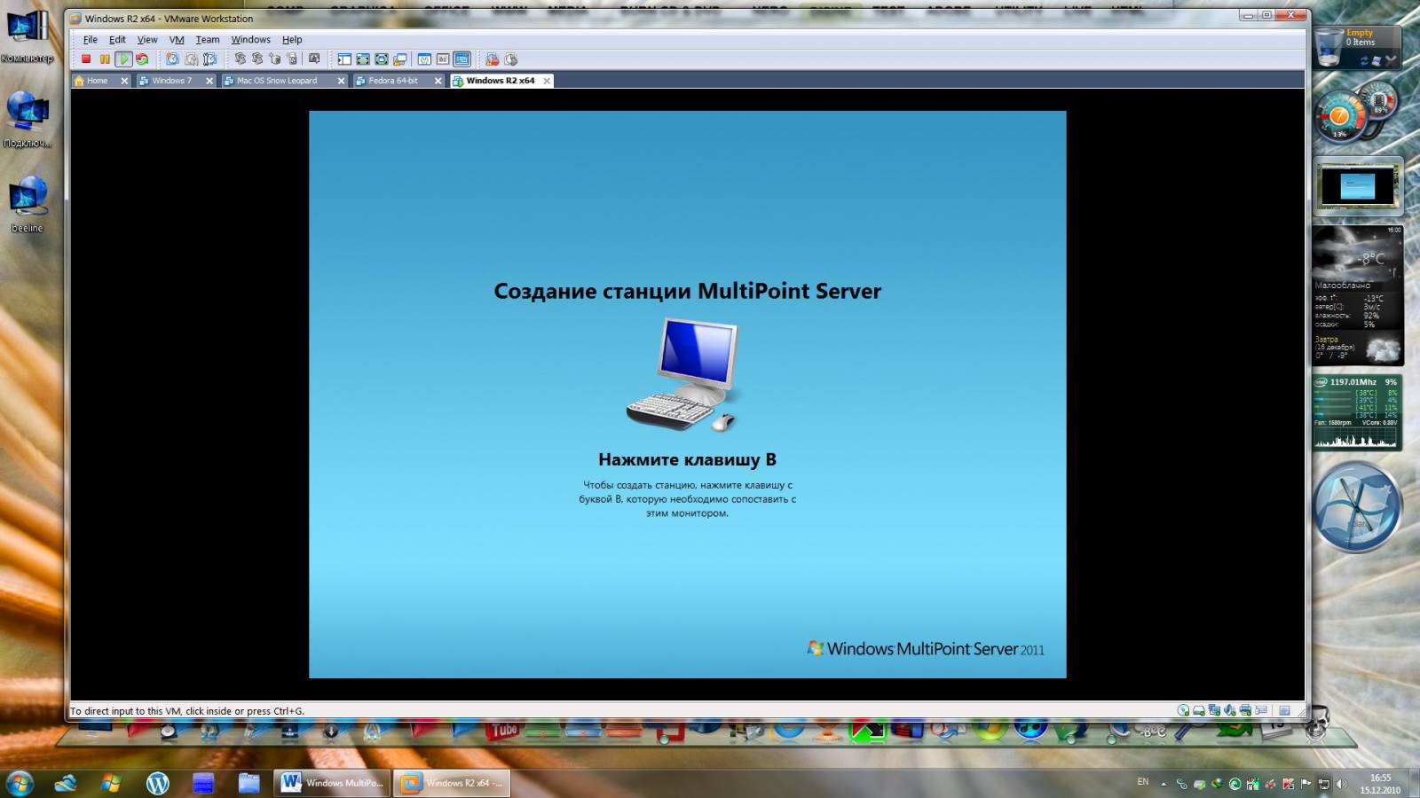Image resolution: width=1420 pixels, height=798 pixels.
Task: Click the show sidebar view icon
Action: coord(344,59)
